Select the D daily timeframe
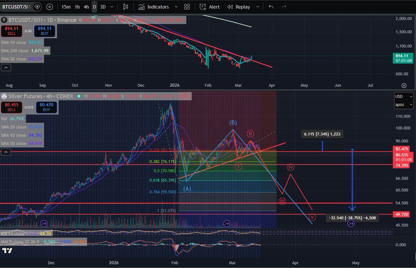The height and width of the screenshot is (268, 416). pos(94,7)
